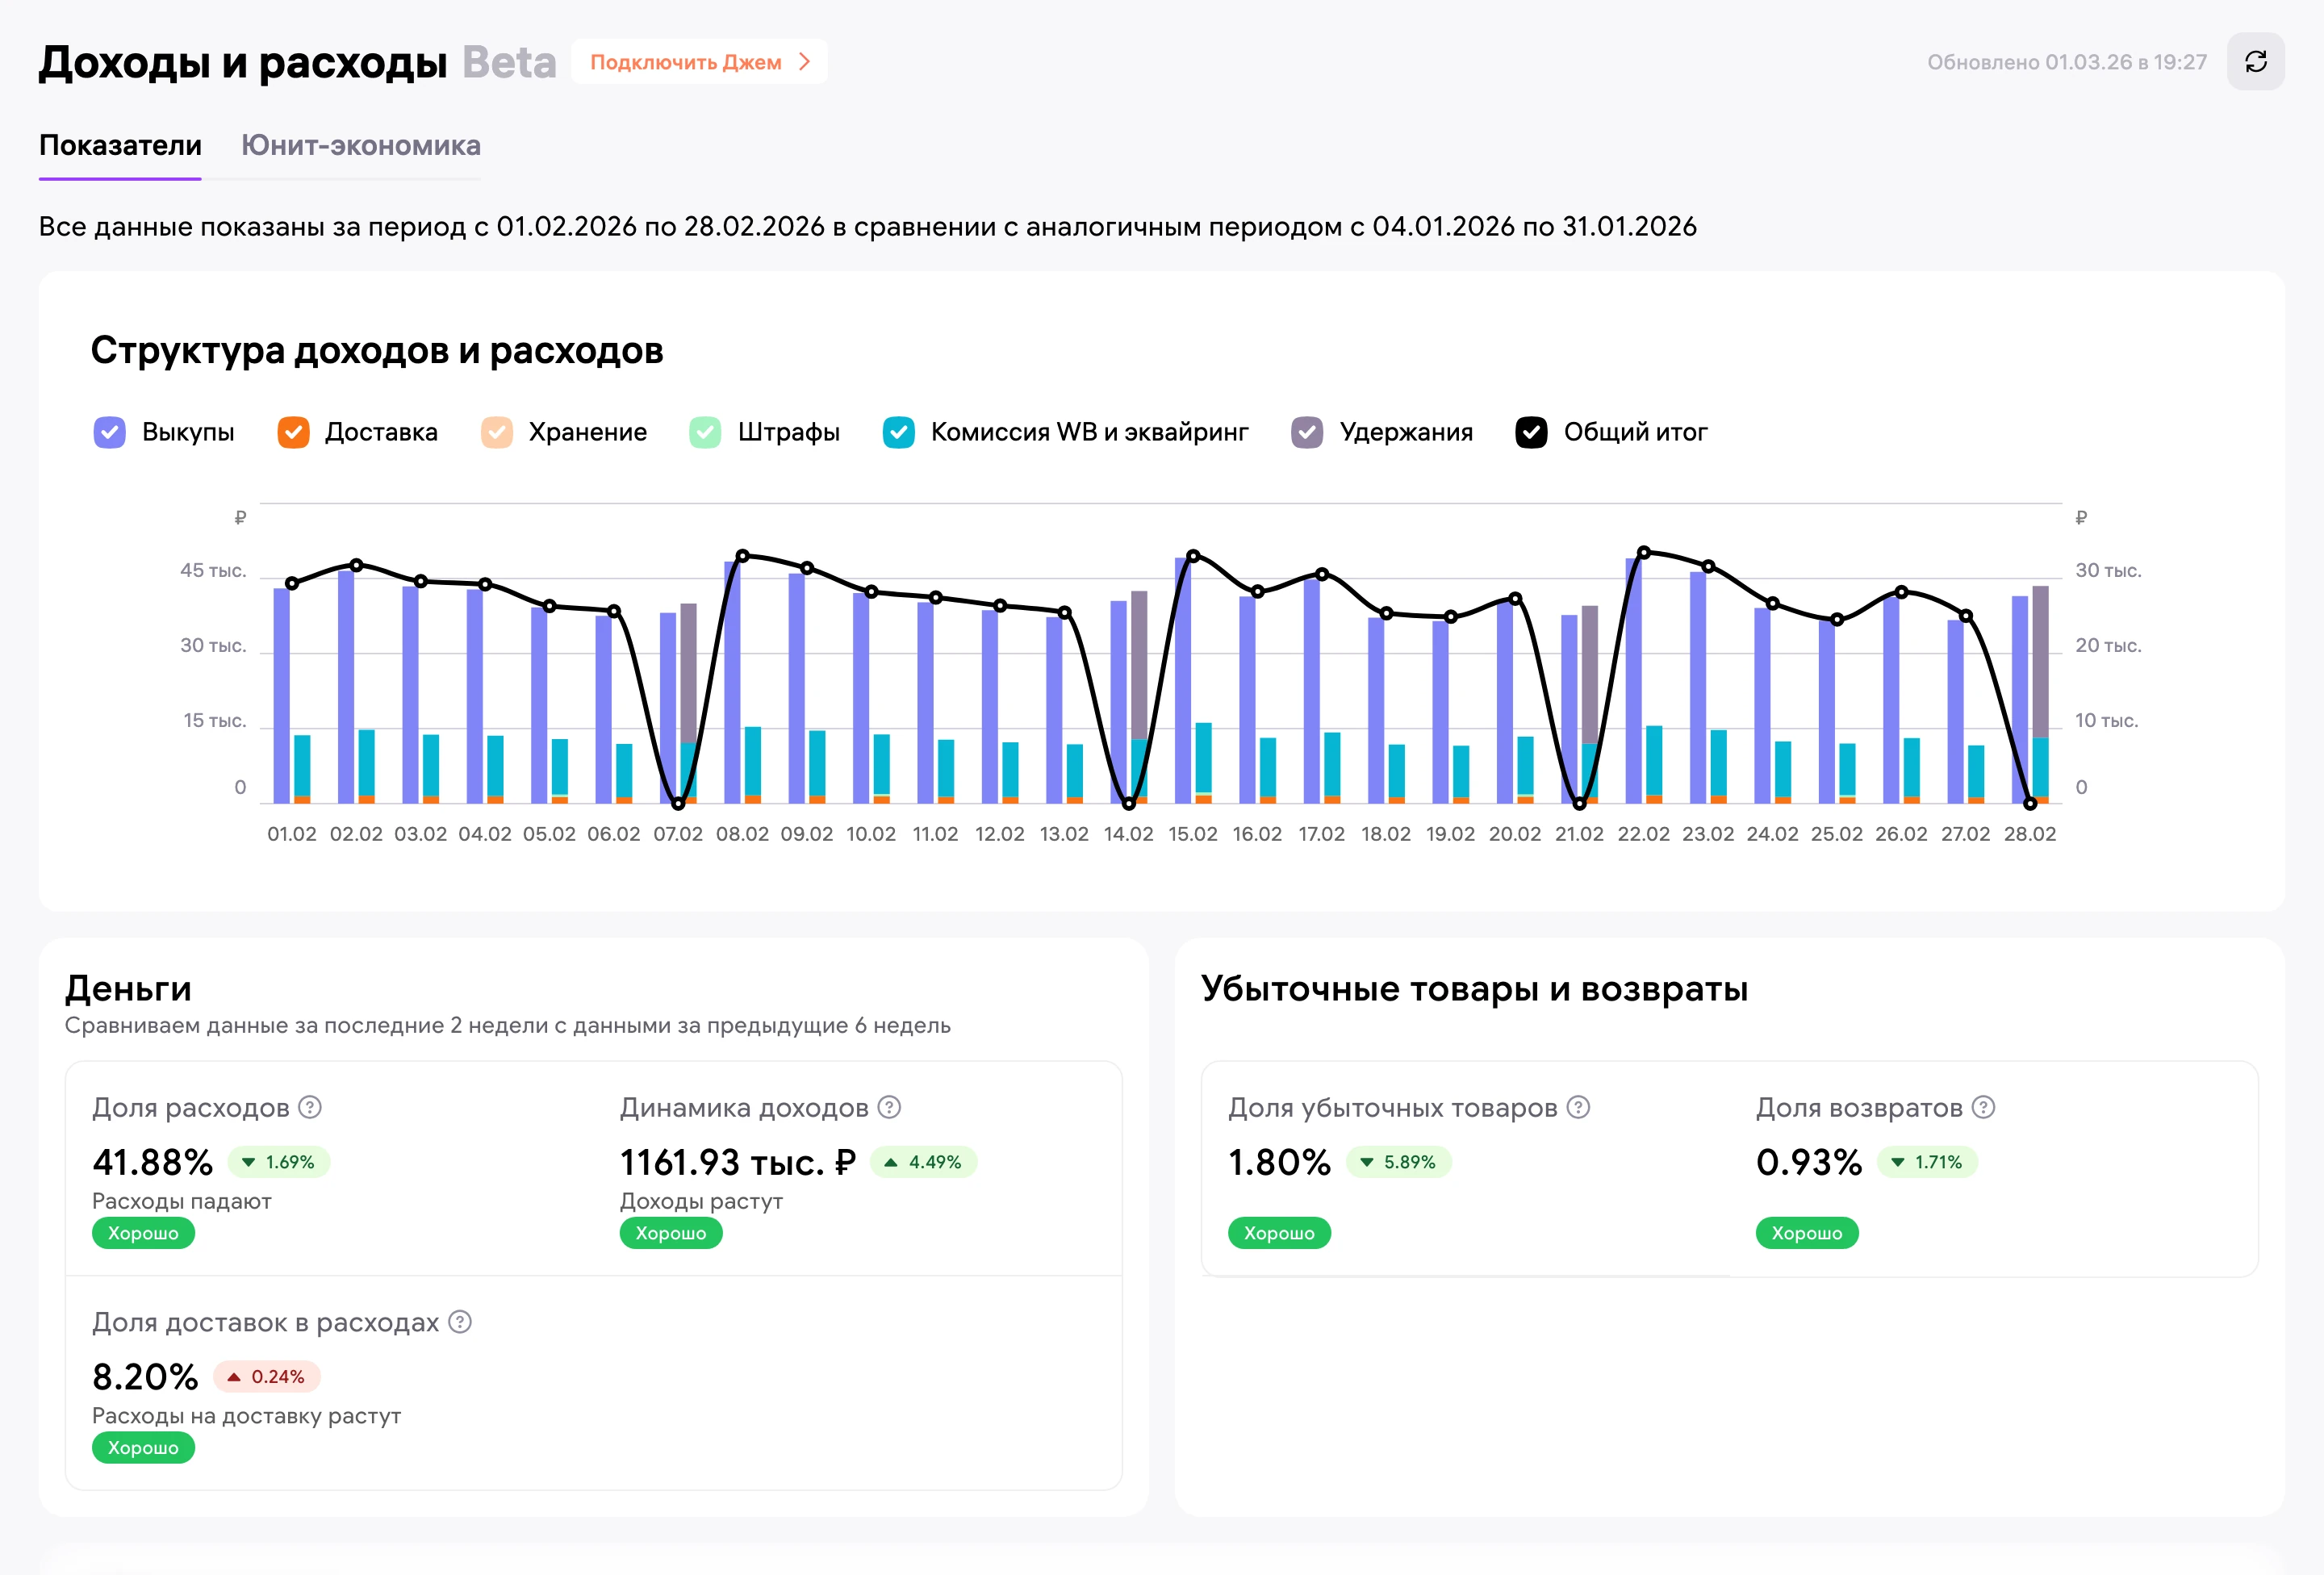Screen dimensions: 2324x1575
Task: Click the 01.02 date label on axis
Action: tap(292, 834)
